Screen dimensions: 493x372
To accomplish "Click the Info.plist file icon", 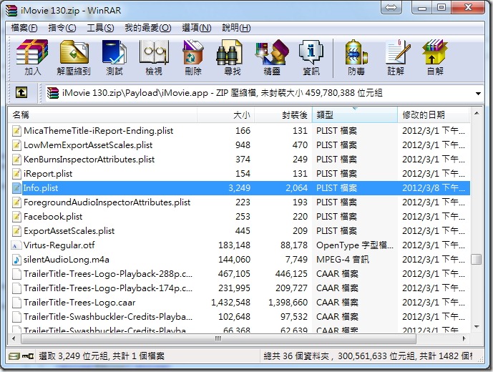I will click(16, 188).
